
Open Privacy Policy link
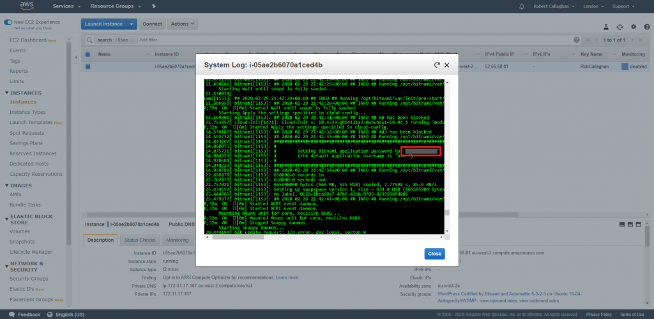[599, 315]
